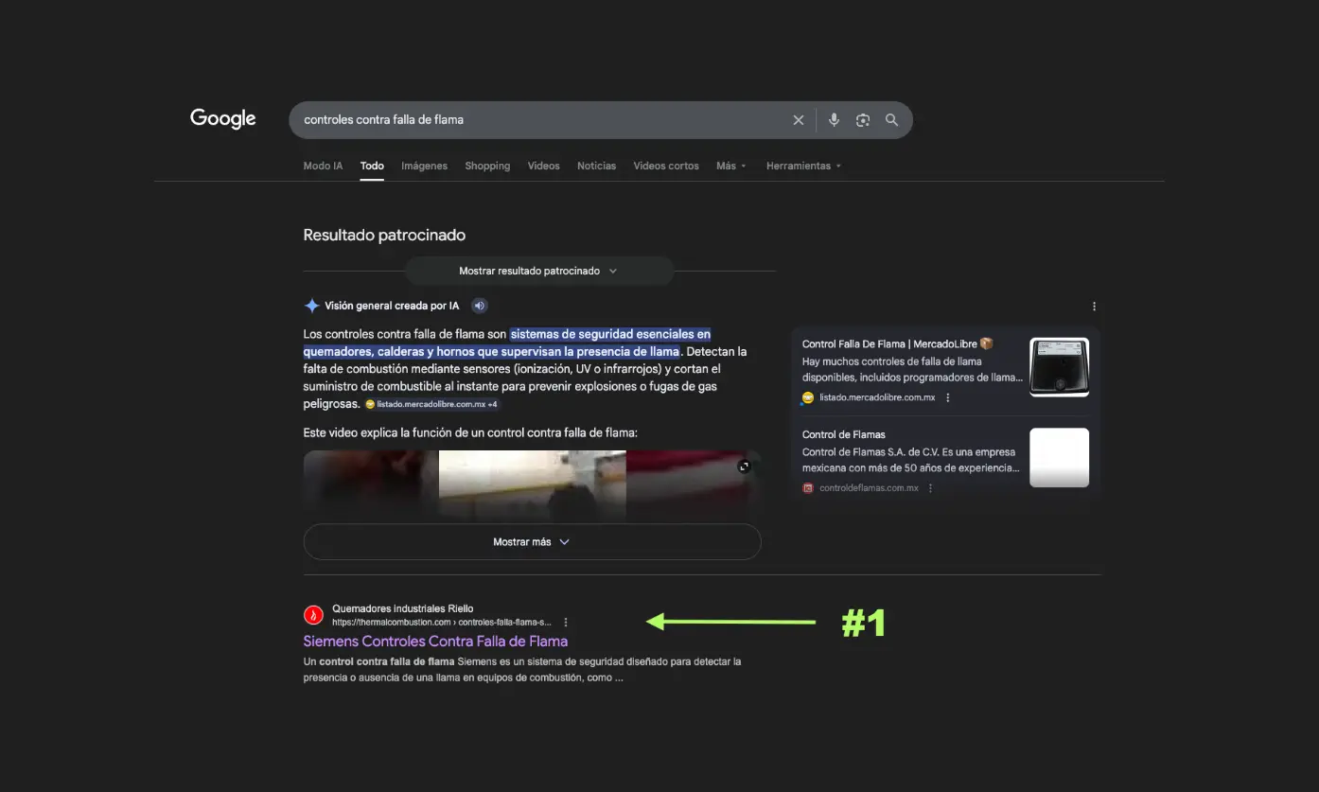This screenshot has width=1319, height=792.
Task: Open AI overview three-dot options menu
Action: click(1094, 307)
